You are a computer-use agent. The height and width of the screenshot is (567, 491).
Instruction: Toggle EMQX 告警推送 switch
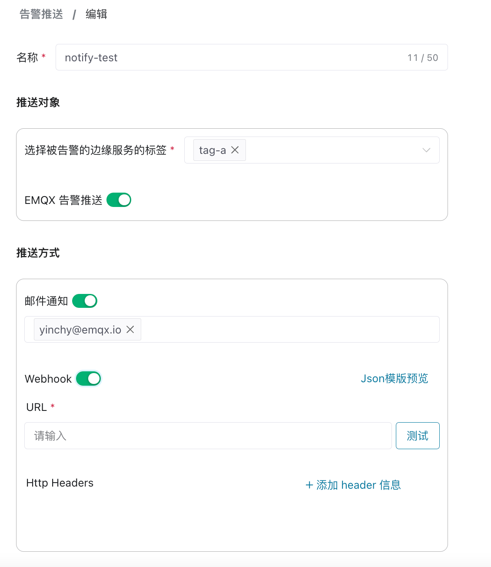click(x=119, y=200)
